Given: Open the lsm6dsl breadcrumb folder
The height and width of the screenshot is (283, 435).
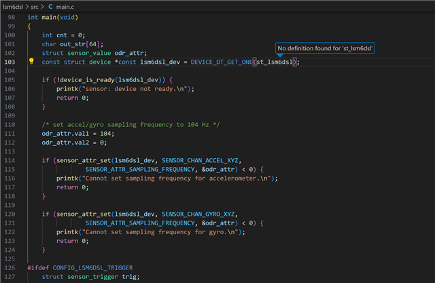Looking at the screenshot, I should pyautogui.click(x=12, y=6).
